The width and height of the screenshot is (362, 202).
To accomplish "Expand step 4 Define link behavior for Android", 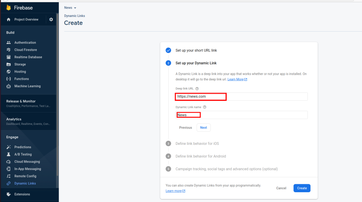I will (200, 156).
